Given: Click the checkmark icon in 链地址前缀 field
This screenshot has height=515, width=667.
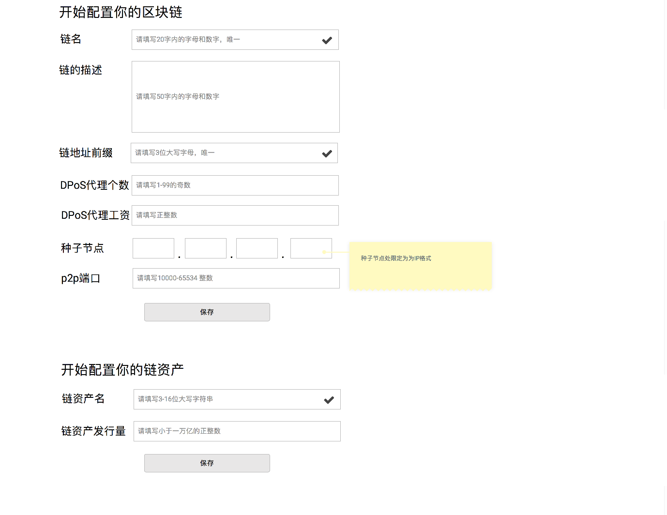Looking at the screenshot, I should (327, 153).
